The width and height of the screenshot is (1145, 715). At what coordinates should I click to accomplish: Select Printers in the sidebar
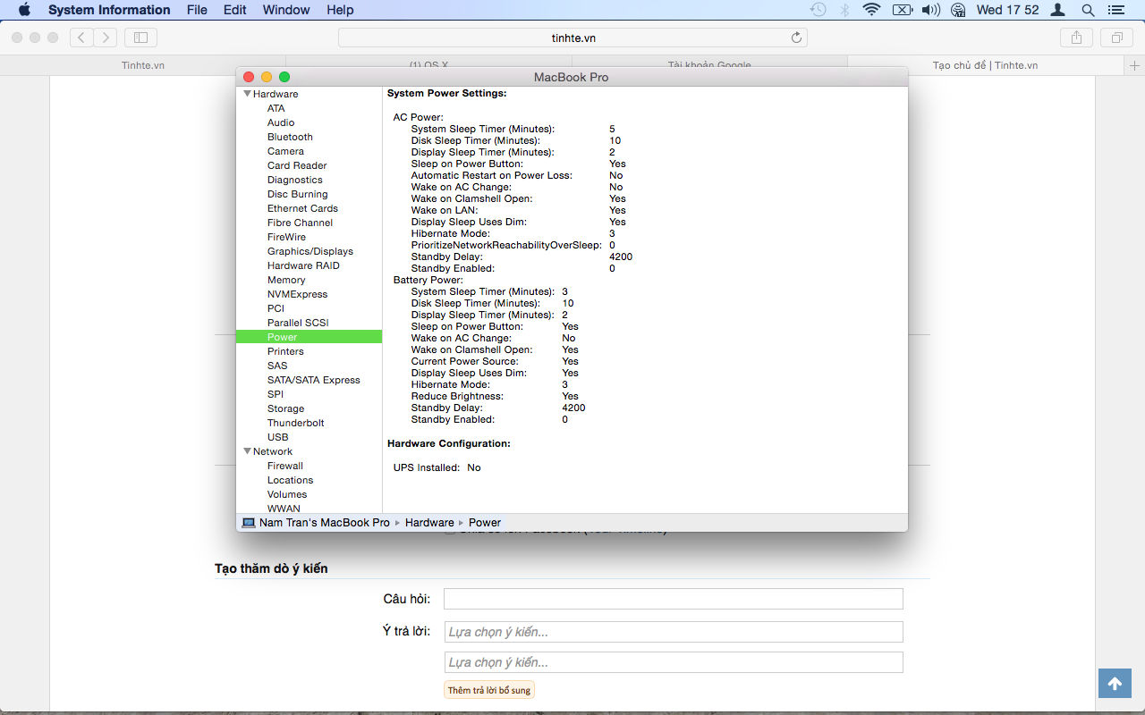pos(285,351)
